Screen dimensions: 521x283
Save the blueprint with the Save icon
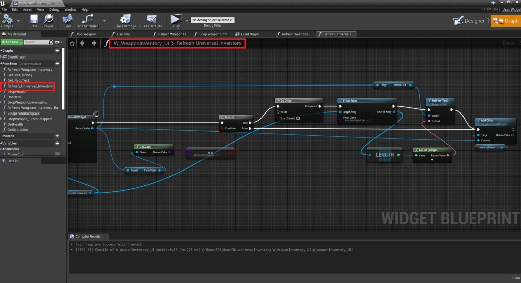[34, 19]
